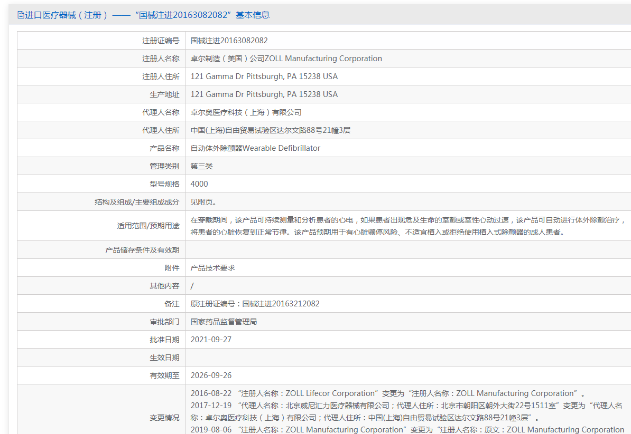Click the label 产品名称
Viewport: 631px width, 434px height.
pos(164,148)
